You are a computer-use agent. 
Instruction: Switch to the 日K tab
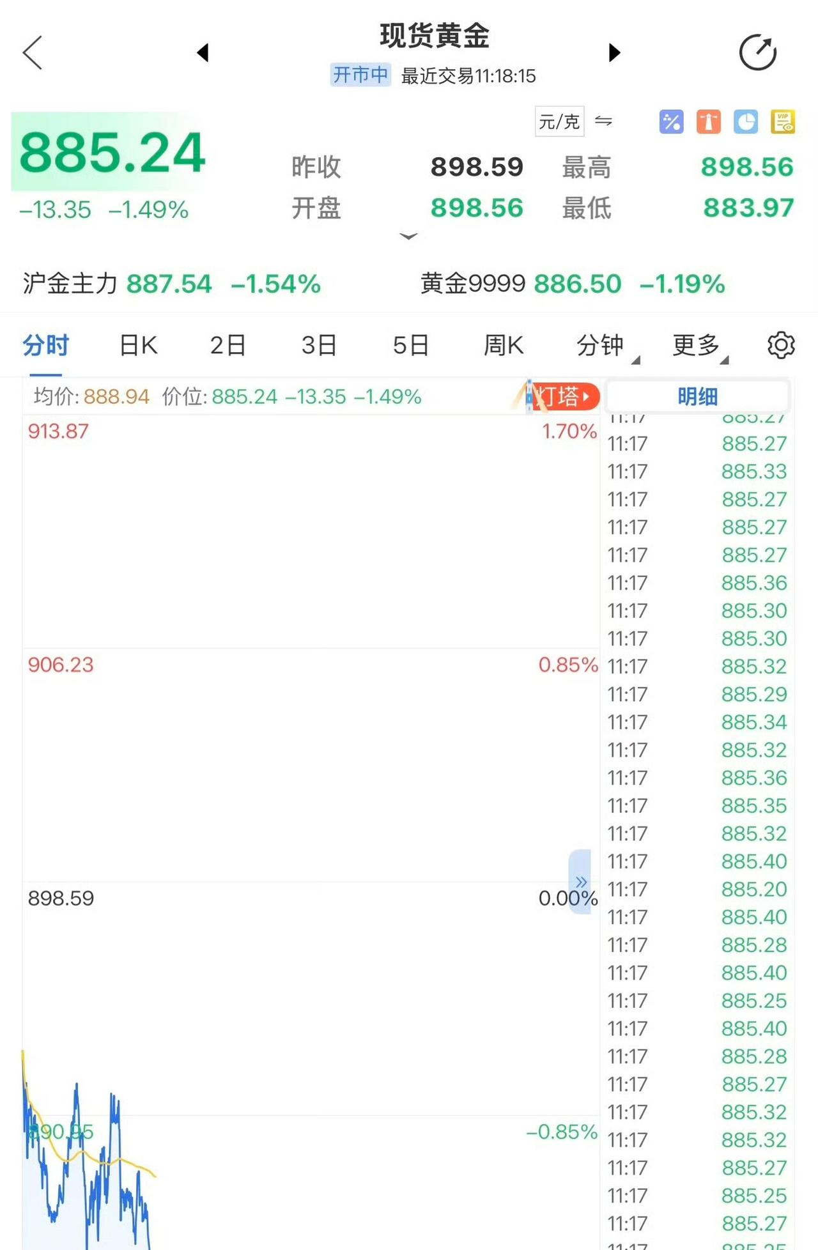tap(138, 346)
